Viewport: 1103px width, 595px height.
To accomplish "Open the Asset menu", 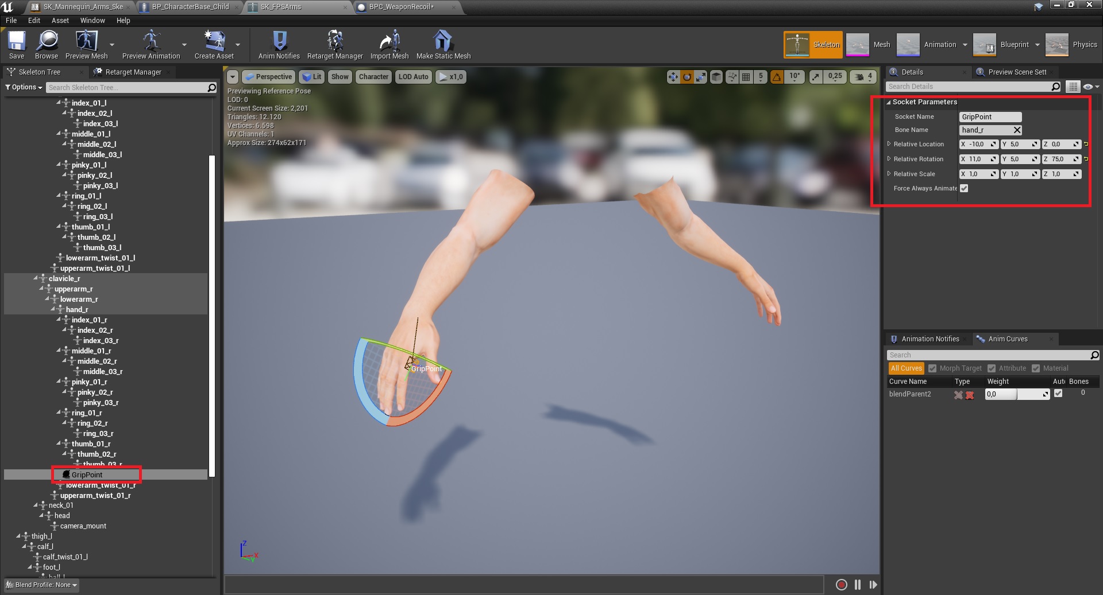I will tap(60, 20).
